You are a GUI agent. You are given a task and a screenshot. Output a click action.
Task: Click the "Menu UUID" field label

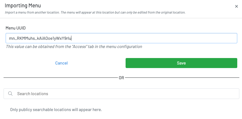[15, 28]
